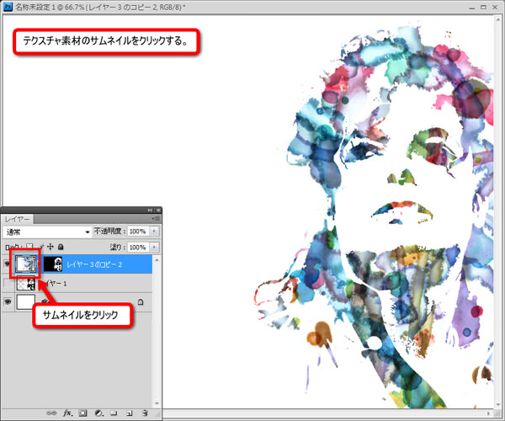Click the white background layer thumbnail
Screen dimensions: 505x421
pyautogui.click(x=26, y=301)
